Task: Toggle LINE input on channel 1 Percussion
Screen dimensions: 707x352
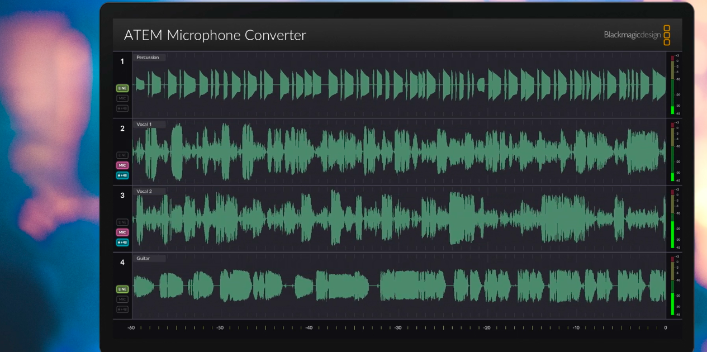Action: pos(122,88)
